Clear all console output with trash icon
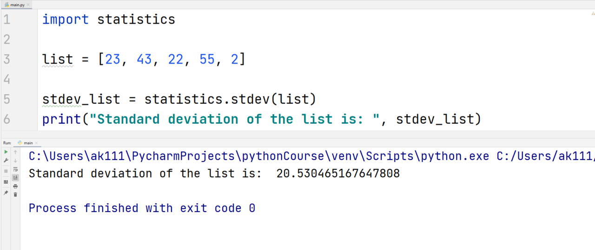 15,194
